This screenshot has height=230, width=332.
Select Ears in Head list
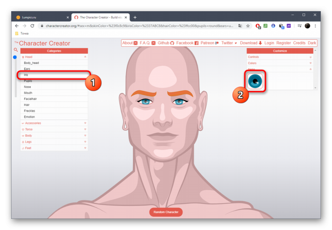click(54, 69)
